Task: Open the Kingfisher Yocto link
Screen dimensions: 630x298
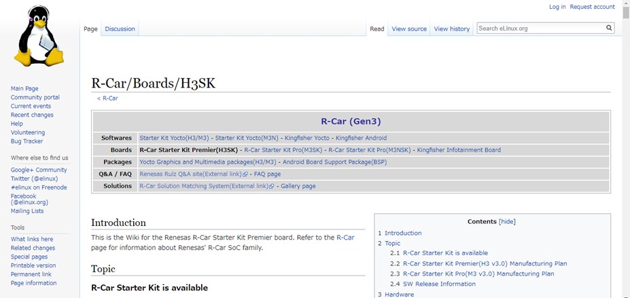Action: point(307,138)
